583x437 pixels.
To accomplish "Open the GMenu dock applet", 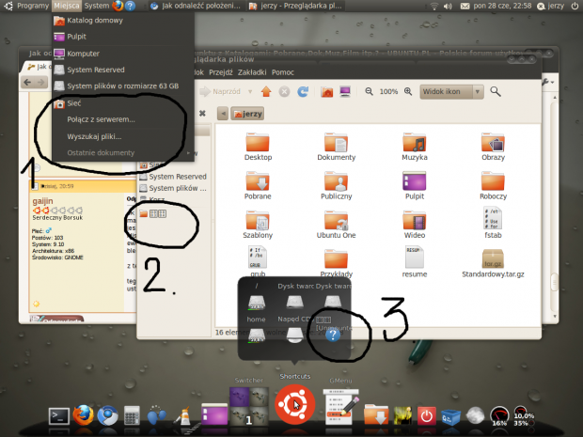I will coord(341,407).
